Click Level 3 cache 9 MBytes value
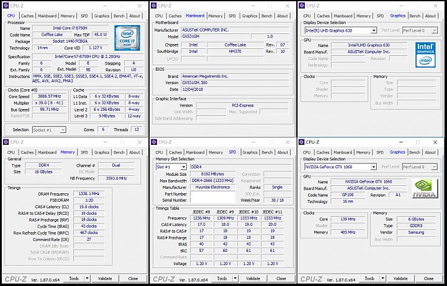Image resolution: width=447 pixels, height=286 pixels. coord(107,116)
